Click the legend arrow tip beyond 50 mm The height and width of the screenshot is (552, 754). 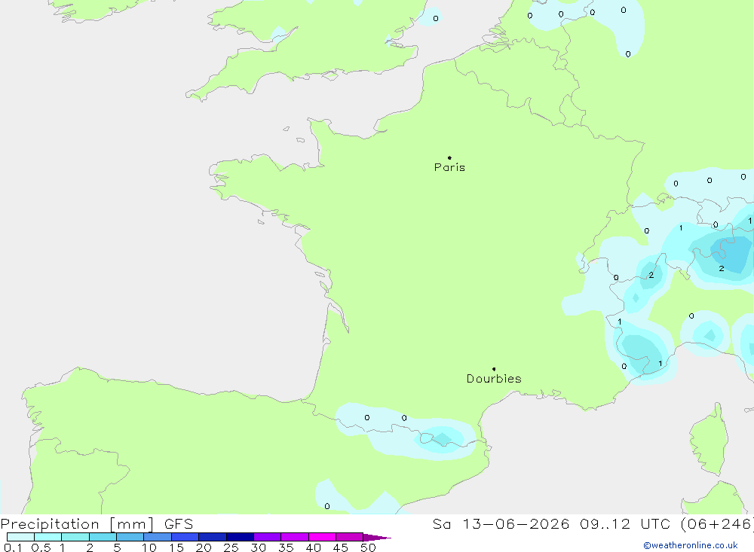[x=376, y=538]
